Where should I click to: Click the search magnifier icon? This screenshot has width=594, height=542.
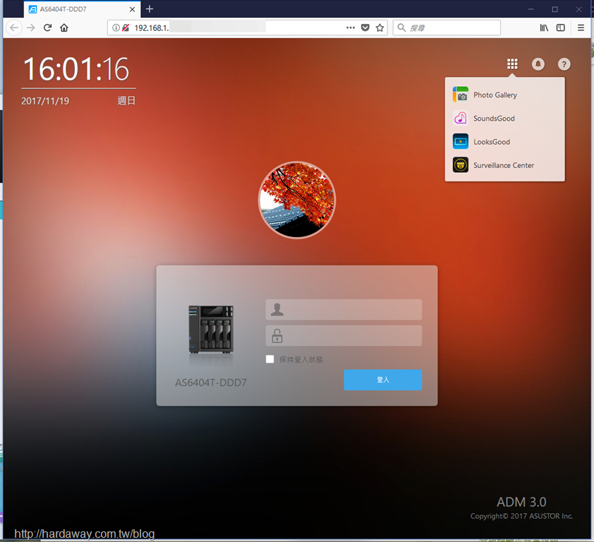click(x=401, y=28)
